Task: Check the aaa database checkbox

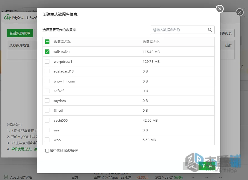Action: pyautogui.click(x=47, y=130)
